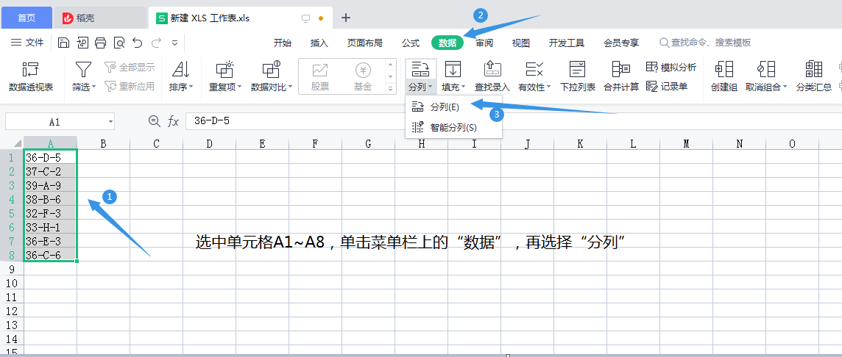Click the Save icon in quick toolbar
The image size is (842, 357).
tap(63, 43)
